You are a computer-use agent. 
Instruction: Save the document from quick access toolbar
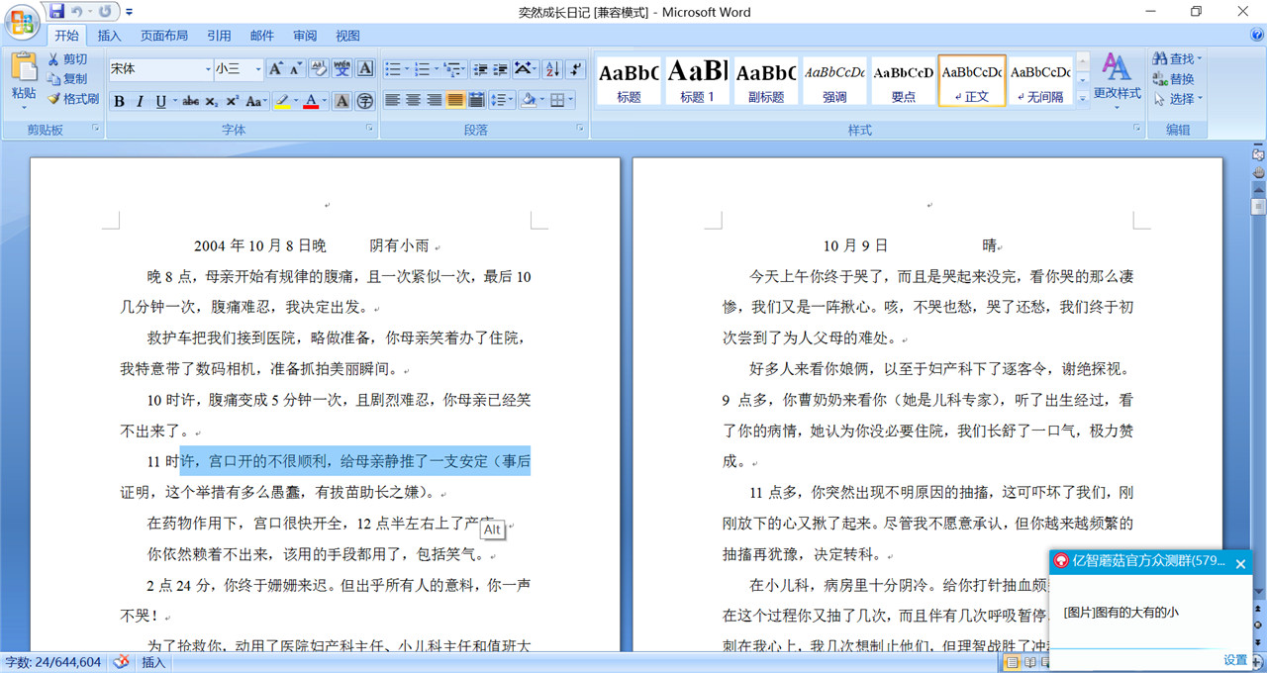[56, 11]
